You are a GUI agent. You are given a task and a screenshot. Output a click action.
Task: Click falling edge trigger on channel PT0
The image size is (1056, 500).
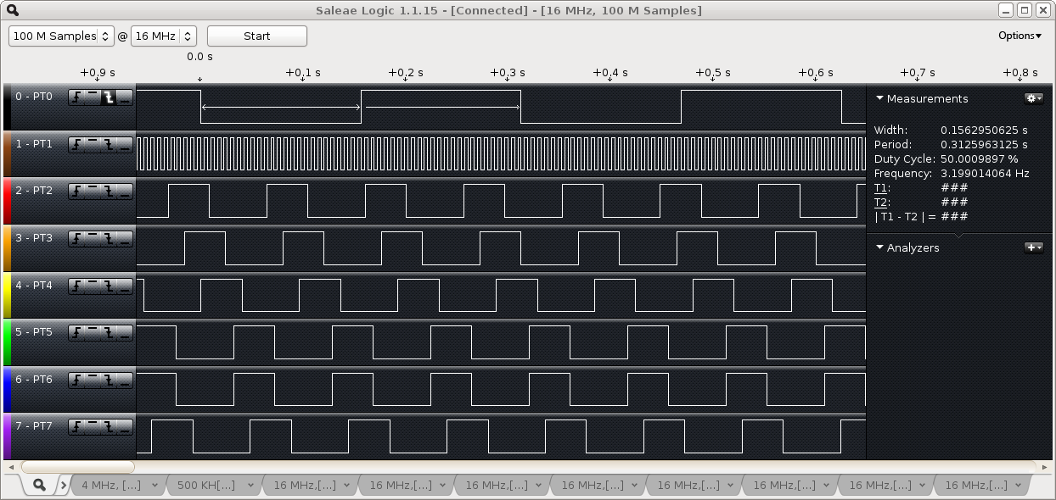tap(109, 97)
